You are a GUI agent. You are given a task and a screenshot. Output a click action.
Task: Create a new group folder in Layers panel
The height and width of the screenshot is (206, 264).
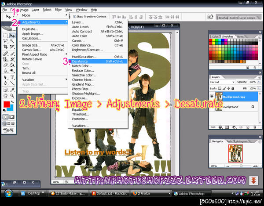tap(241, 127)
